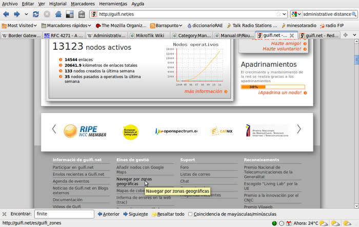
Task: Click the green status bar indicator icon
Action: coord(274,223)
